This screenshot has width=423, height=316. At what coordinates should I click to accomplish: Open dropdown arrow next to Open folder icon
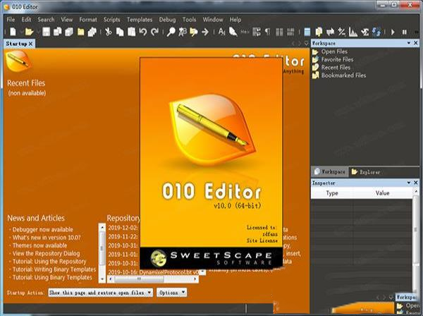pyautogui.click(x=38, y=32)
